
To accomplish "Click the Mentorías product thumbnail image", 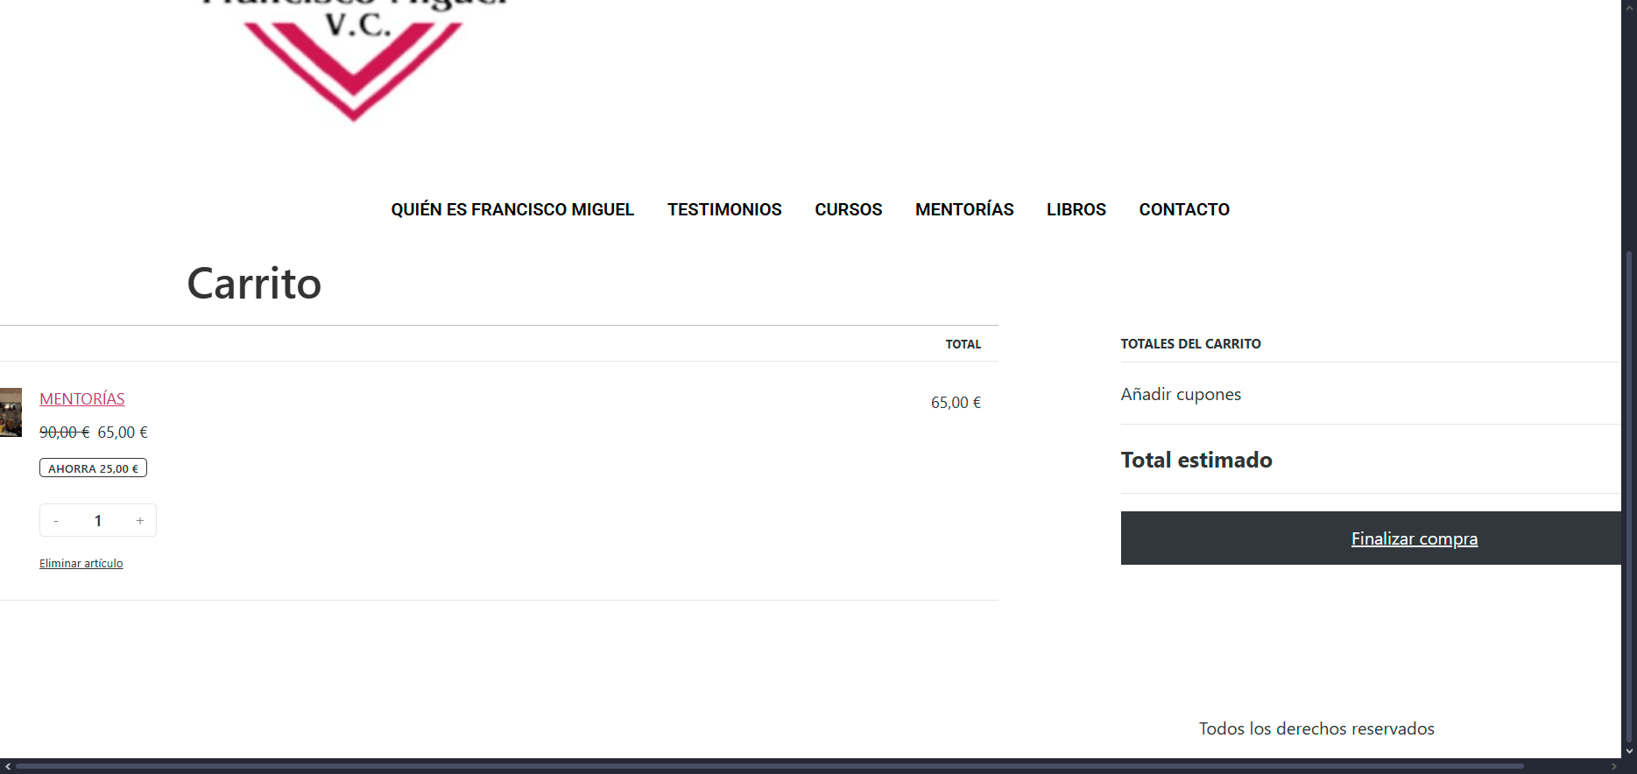I will (11, 412).
